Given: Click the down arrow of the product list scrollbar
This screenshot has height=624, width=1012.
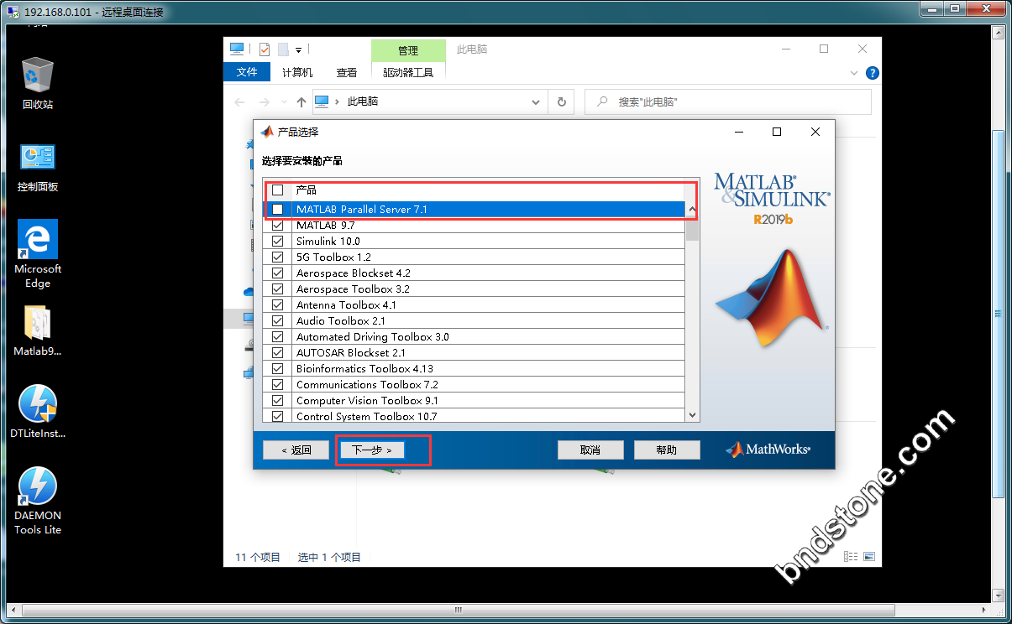Looking at the screenshot, I should [x=692, y=415].
